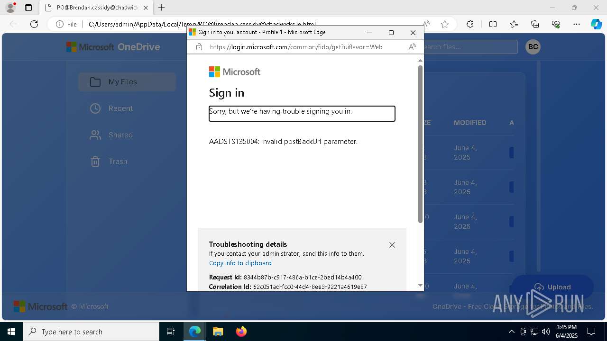607x341 pixels.
Task: Open Shared in OneDrive sidebar
Action: coord(127,135)
